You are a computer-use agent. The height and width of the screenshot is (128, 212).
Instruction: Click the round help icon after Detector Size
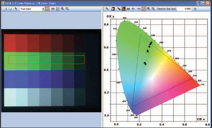coord(195,9)
